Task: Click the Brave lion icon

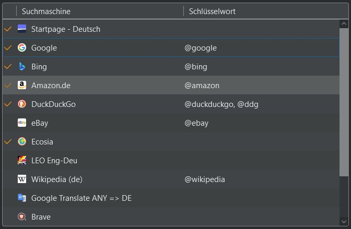Action: pyautogui.click(x=22, y=216)
